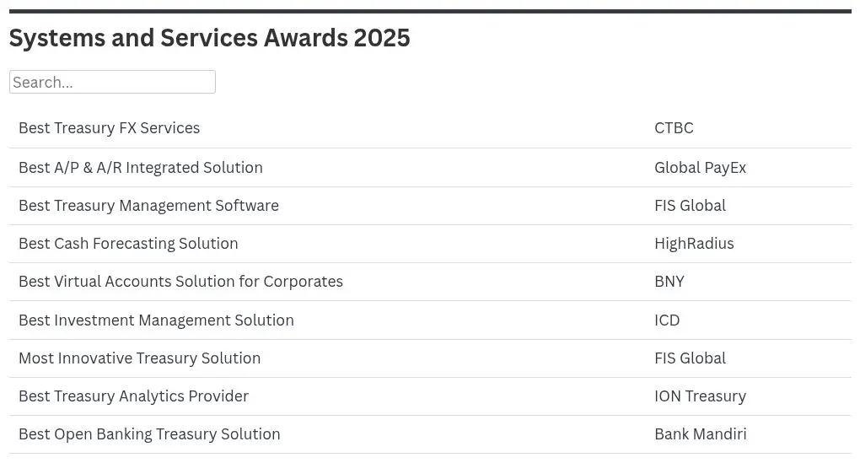Click the Search input field
Viewport: 860px width, 463px height.
pos(112,82)
